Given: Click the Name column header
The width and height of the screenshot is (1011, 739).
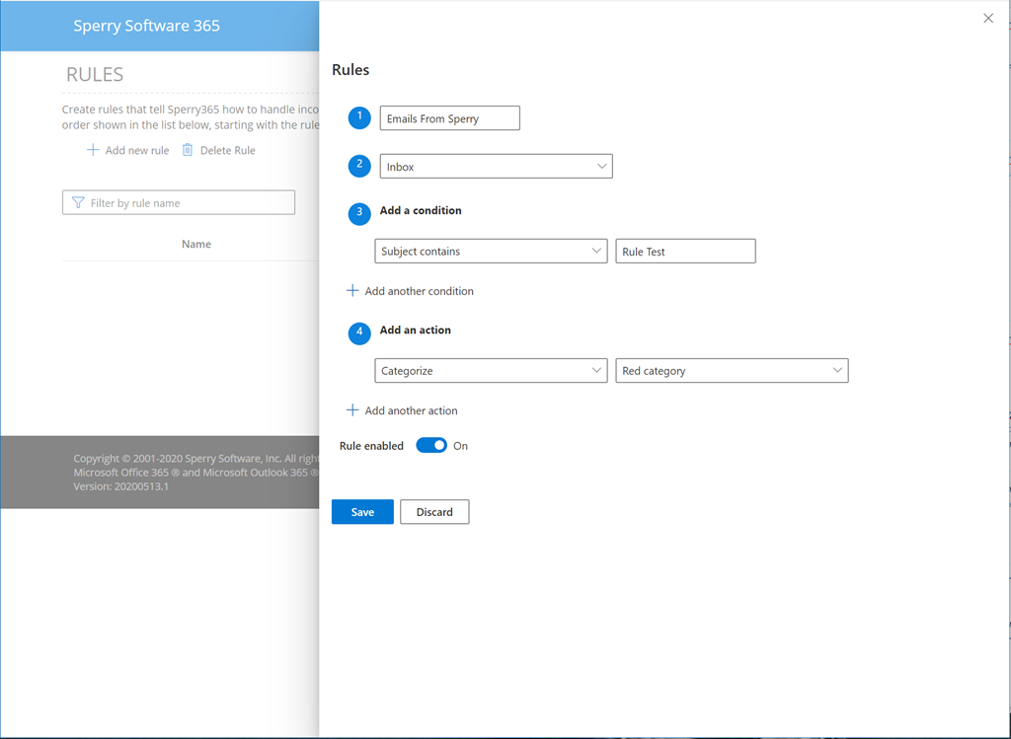Looking at the screenshot, I should (x=196, y=244).
